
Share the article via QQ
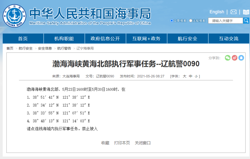click(241, 58)
